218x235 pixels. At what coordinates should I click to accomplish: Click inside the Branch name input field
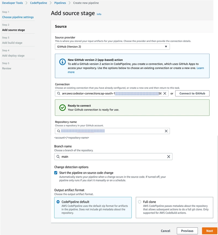(x=113, y=157)
